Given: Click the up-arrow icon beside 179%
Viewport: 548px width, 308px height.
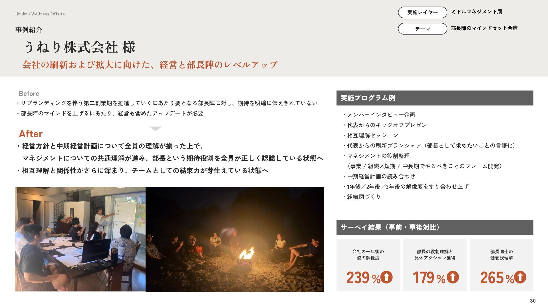Looking at the screenshot, I should (453, 277).
